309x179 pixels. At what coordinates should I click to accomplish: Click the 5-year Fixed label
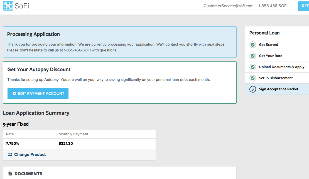[x=16, y=124]
